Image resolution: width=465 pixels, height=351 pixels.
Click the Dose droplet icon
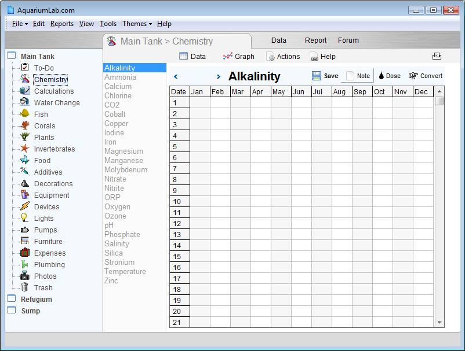coord(382,76)
